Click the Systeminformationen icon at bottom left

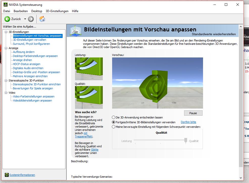point(7,175)
